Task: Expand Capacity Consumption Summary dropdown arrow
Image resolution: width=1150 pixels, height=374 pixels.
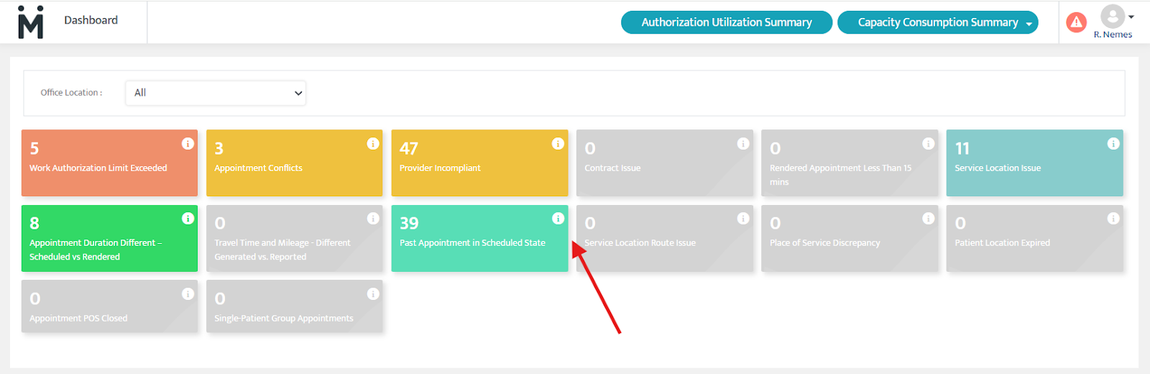Action: pos(1029,24)
